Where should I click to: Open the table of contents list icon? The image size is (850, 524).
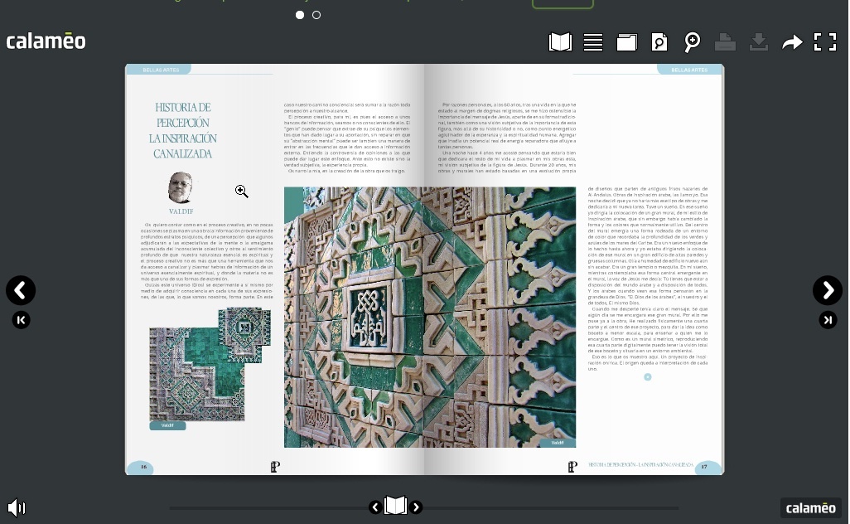593,41
